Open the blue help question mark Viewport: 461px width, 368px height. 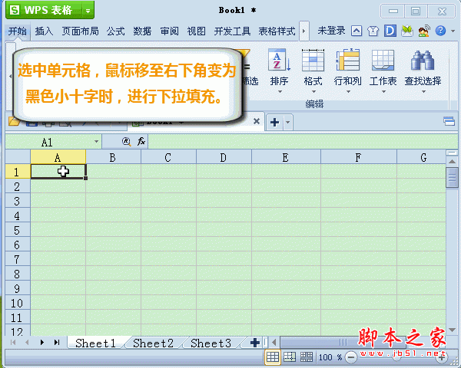pyautogui.click(x=440, y=31)
